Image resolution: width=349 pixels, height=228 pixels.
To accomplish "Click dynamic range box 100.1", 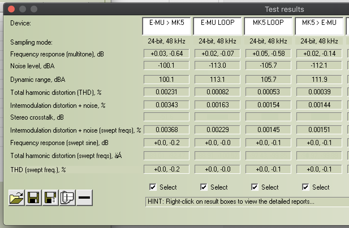I will pyautogui.click(x=167, y=79).
